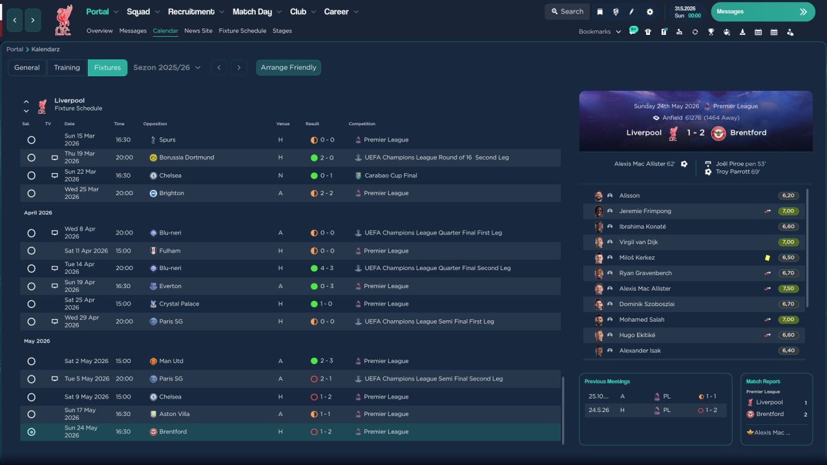Select the Spurs fixture radio button

pyautogui.click(x=31, y=140)
